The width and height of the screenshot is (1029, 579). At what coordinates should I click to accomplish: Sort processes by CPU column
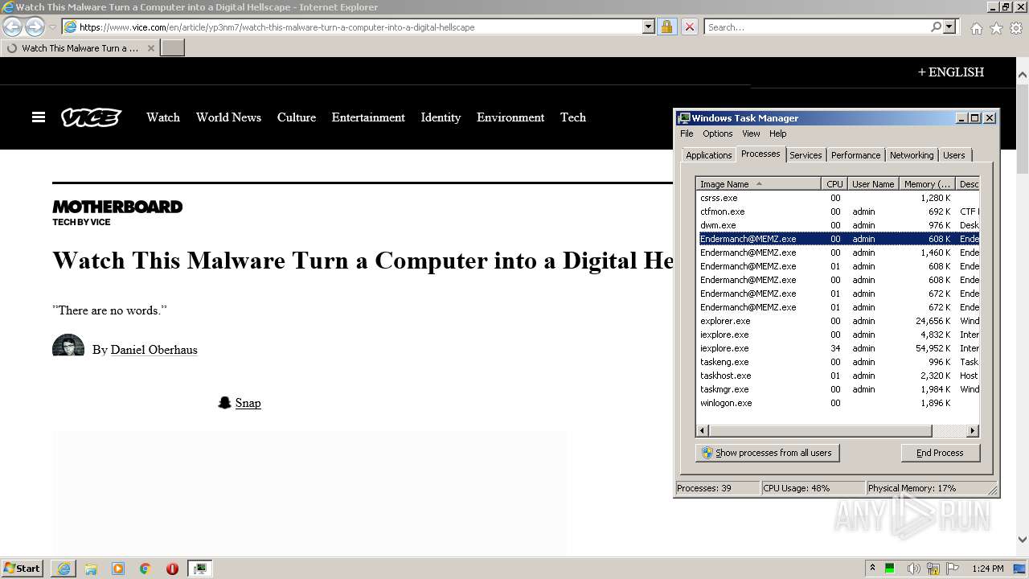834,184
